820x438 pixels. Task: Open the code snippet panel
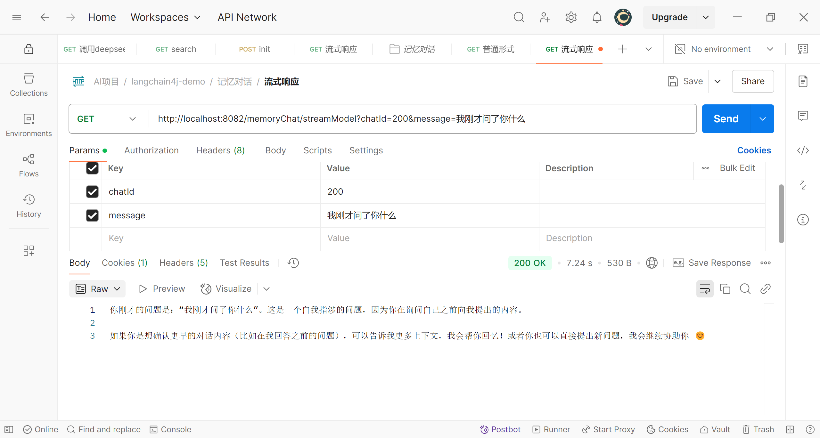tap(803, 150)
